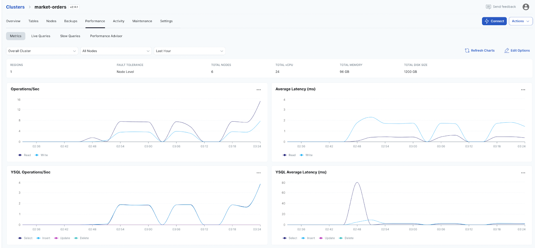Viewport: 535px width, 248px height.
Task: Go to Clusters breadcrumb link
Action: pos(15,7)
